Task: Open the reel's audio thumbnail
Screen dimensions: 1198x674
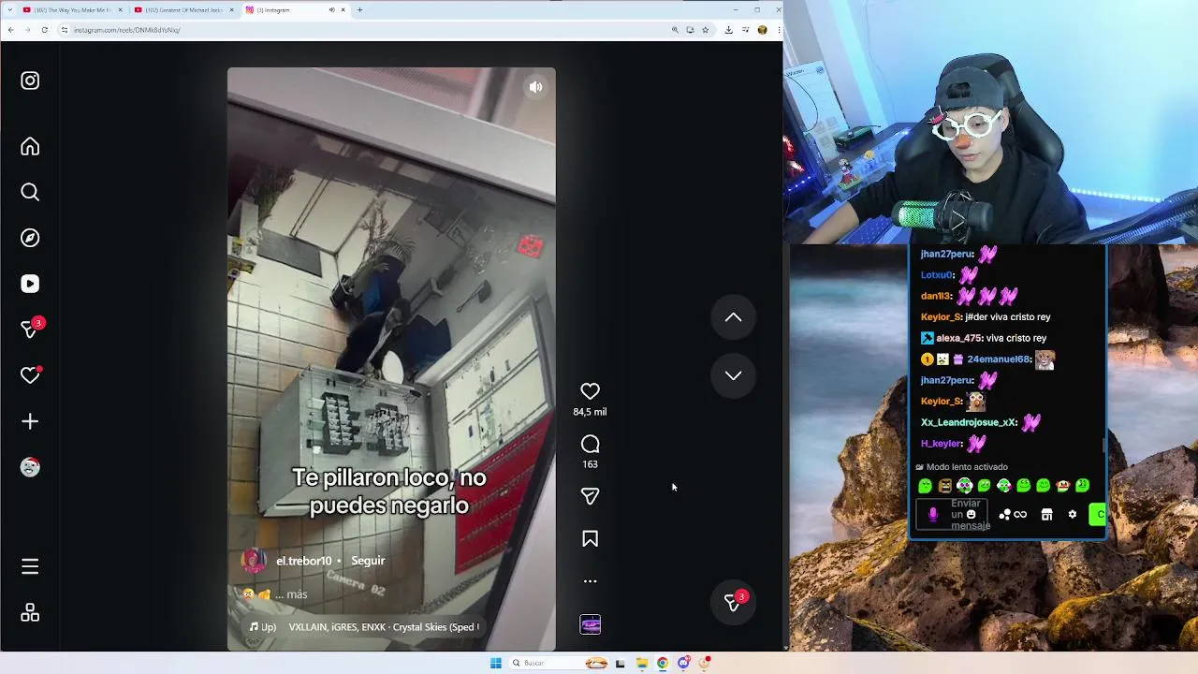Action: pyautogui.click(x=590, y=625)
